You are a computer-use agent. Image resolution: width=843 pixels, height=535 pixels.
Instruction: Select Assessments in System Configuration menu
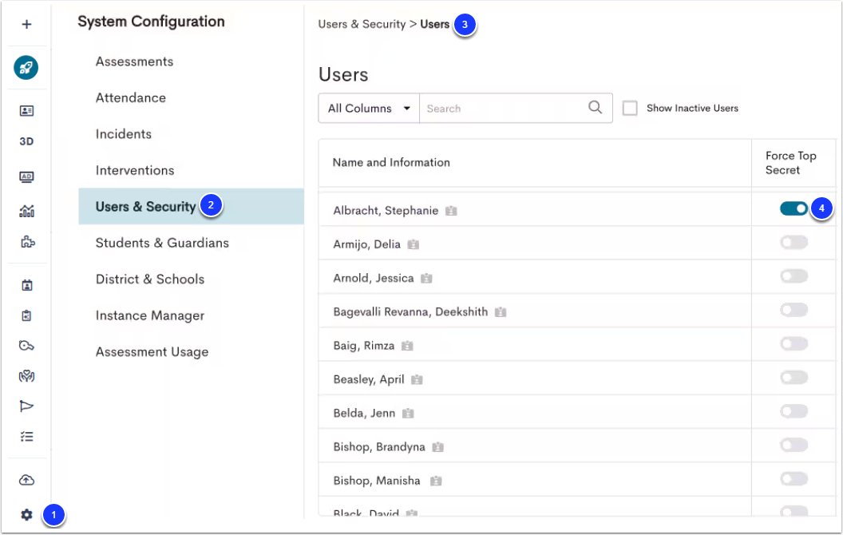point(134,61)
